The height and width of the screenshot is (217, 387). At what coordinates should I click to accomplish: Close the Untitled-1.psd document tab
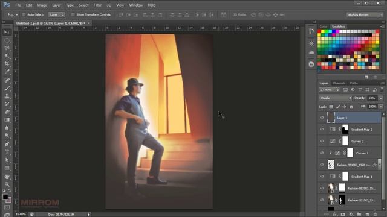click(x=89, y=23)
